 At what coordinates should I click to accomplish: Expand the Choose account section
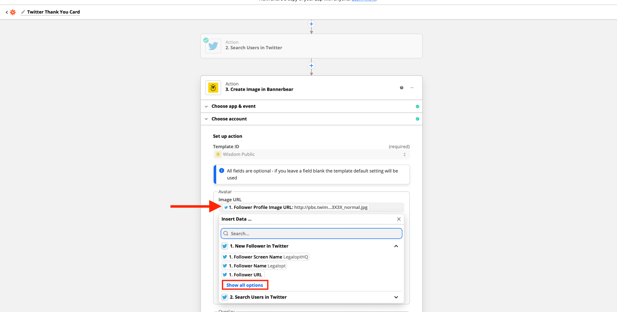coord(311,119)
